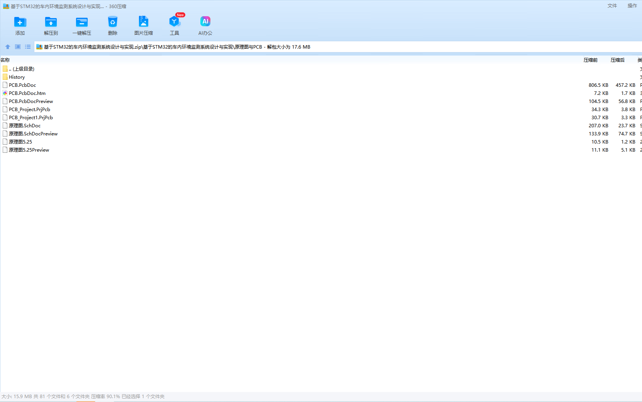Sort by Name (名称) column header
This screenshot has height=402, width=642.
(5, 60)
